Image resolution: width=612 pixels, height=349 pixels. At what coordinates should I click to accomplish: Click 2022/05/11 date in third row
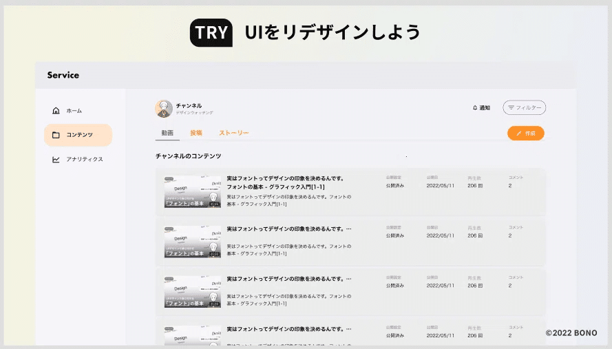[441, 286]
